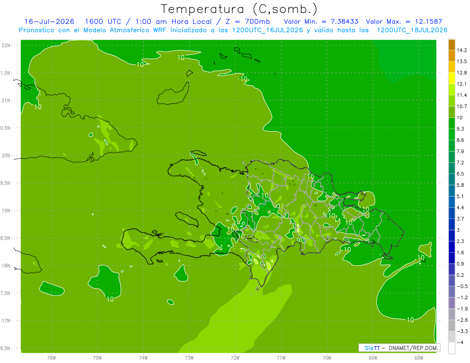Click the '8.5N' latitude axis label
The height and width of the screenshot is (363, 470).
point(6,238)
